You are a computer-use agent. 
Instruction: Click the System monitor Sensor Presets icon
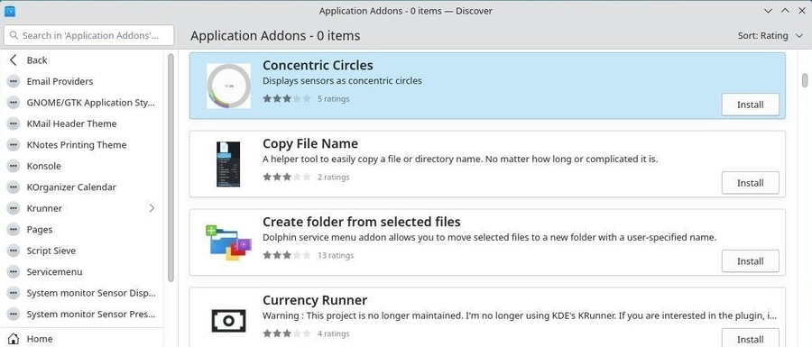tap(14, 315)
